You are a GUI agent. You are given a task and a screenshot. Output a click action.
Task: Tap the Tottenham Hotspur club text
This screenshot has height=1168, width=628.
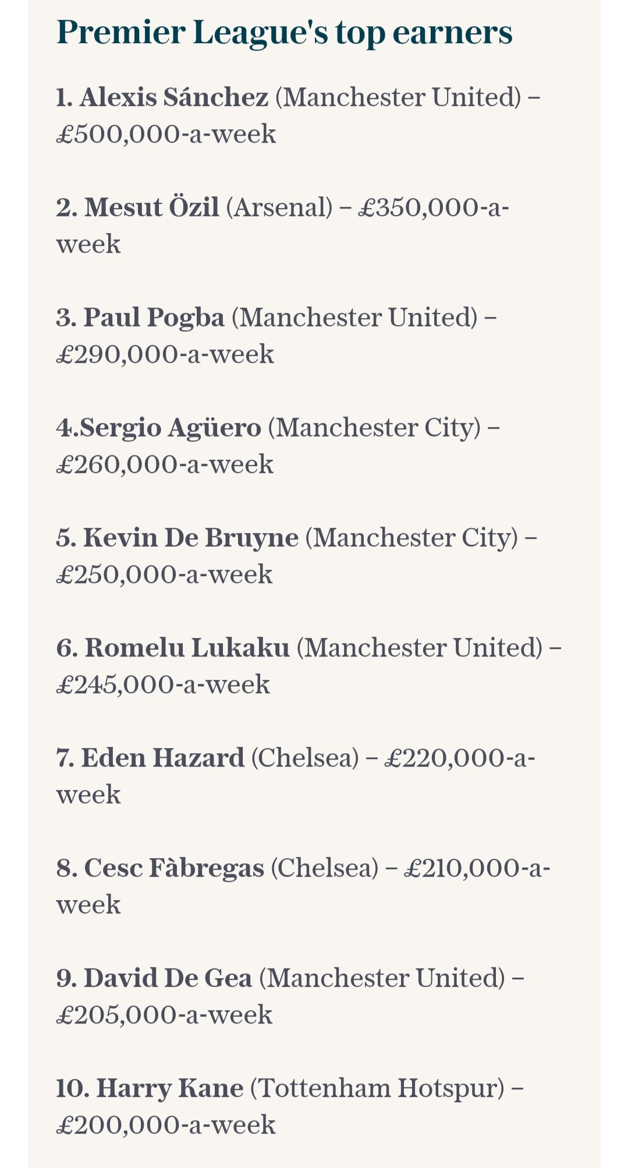point(377,1088)
